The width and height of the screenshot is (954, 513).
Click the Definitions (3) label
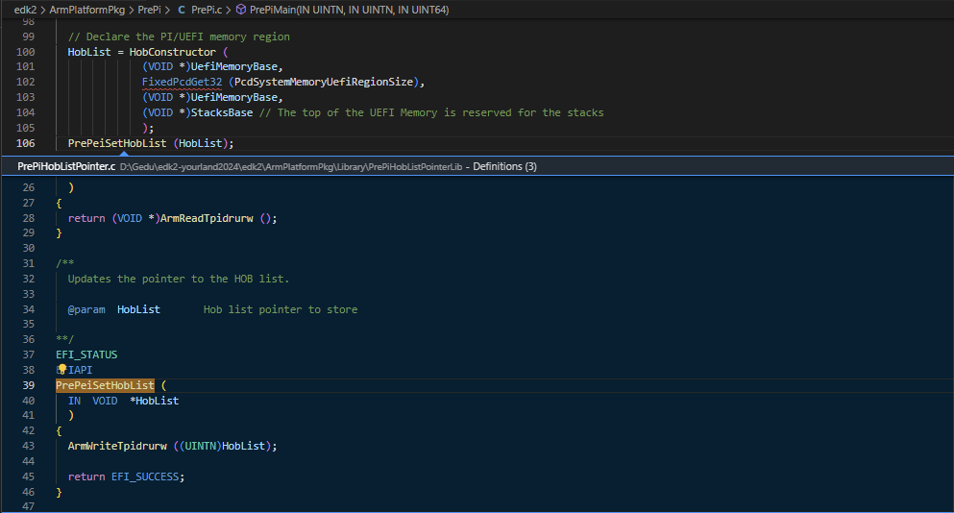(x=505, y=166)
